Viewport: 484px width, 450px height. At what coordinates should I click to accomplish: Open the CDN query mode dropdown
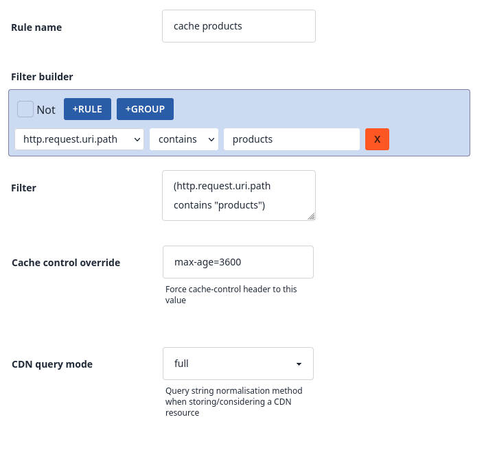pyautogui.click(x=238, y=364)
